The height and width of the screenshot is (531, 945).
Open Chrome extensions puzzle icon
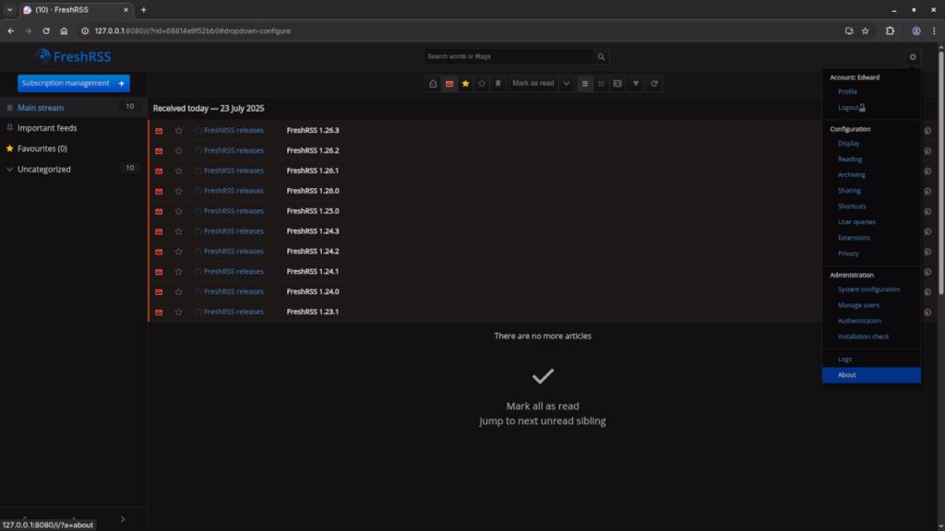coord(890,30)
